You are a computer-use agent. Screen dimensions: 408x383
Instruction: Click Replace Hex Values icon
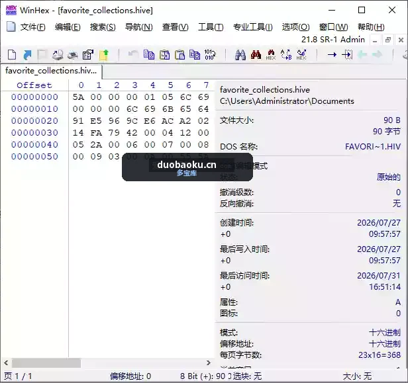point(301,55)
